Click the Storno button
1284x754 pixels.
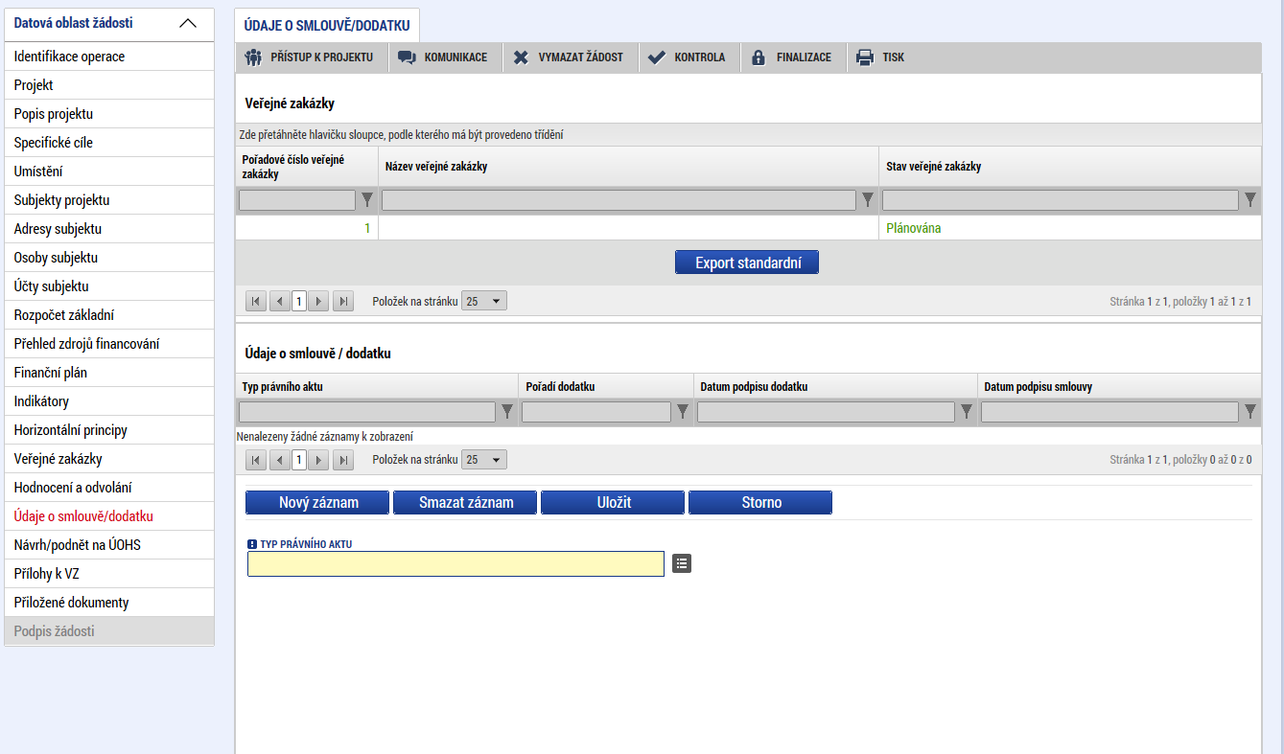click(760, 502)
